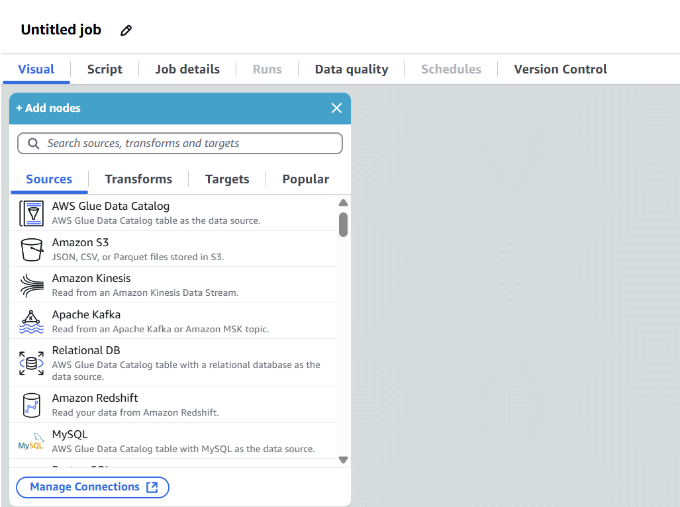Image resolution: width=680 pixels, height=507 pixels.
Task: Open the Version Control tab
Action: click(x=560, y=69)
